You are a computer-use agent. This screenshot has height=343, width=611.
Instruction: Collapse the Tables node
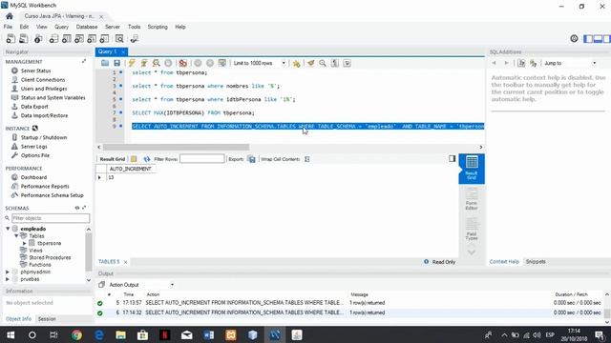(x=16, y=236)
